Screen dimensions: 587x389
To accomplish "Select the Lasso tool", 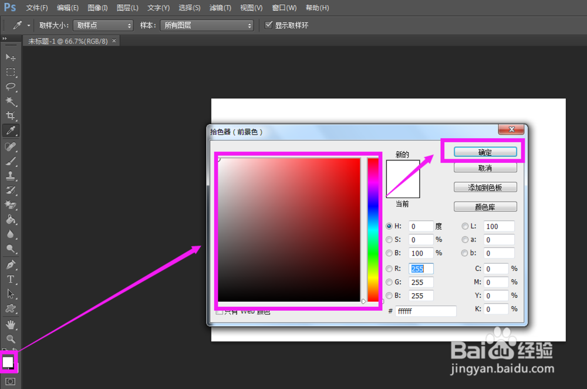I will click(x=9, y=87).
